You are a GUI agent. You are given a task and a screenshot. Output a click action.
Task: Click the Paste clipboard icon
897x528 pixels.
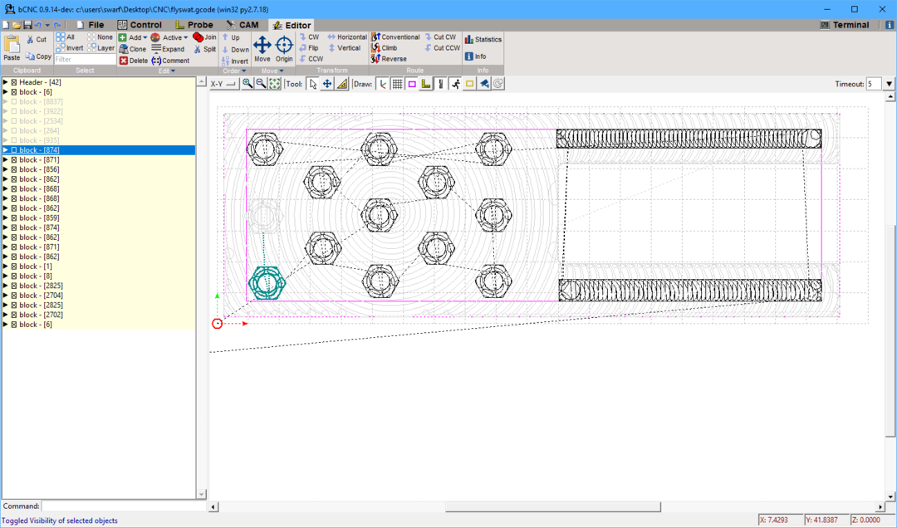(12, 45)
